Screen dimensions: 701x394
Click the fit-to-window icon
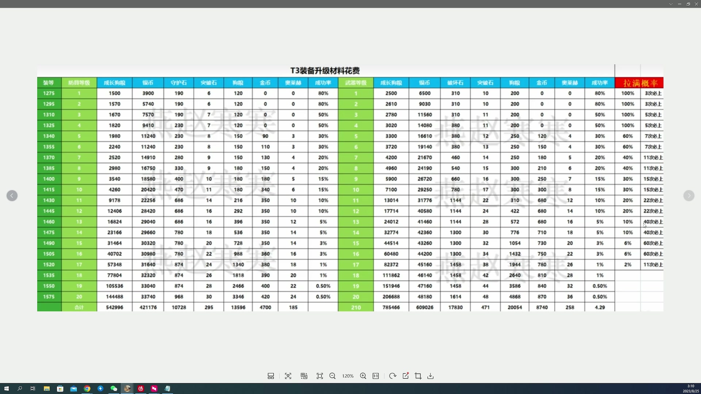pyautogui.click(x=320, y=376)
